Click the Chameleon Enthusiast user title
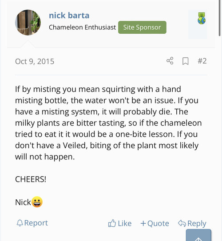This screenshot has height=241, width=222. pyautogui.click(x=82, y=28)
